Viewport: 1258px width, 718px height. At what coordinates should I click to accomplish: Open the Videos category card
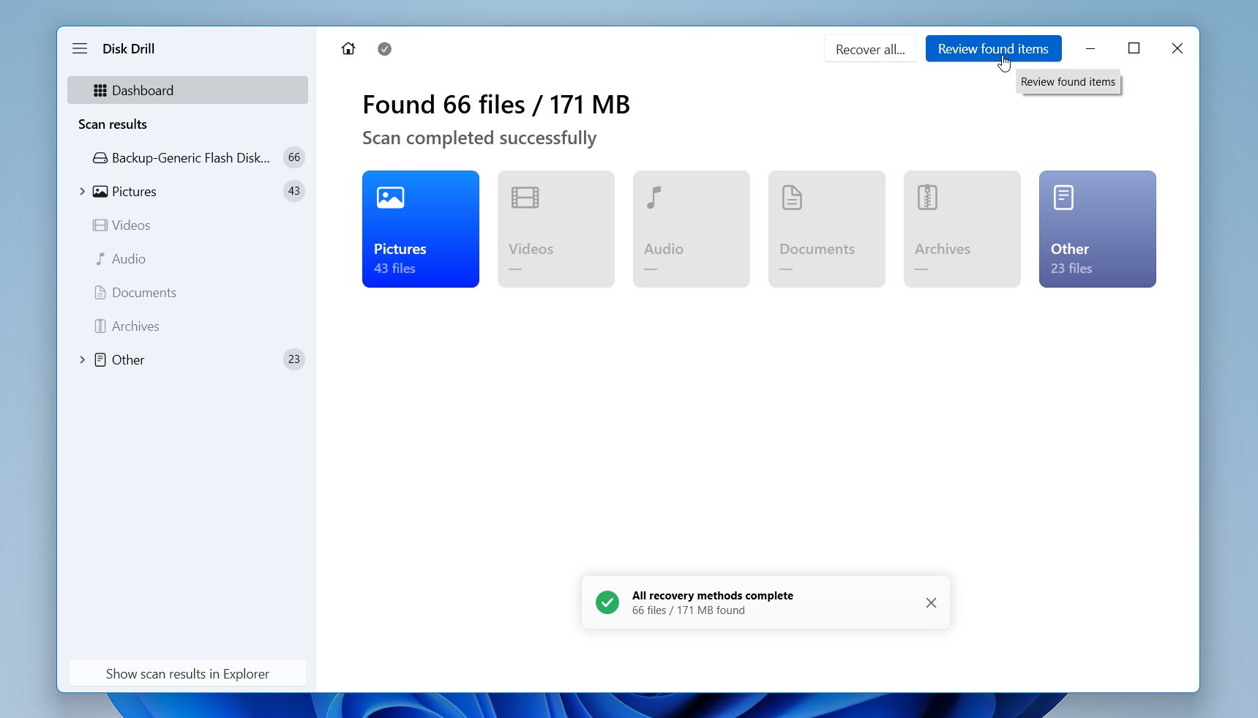[556, 229]
